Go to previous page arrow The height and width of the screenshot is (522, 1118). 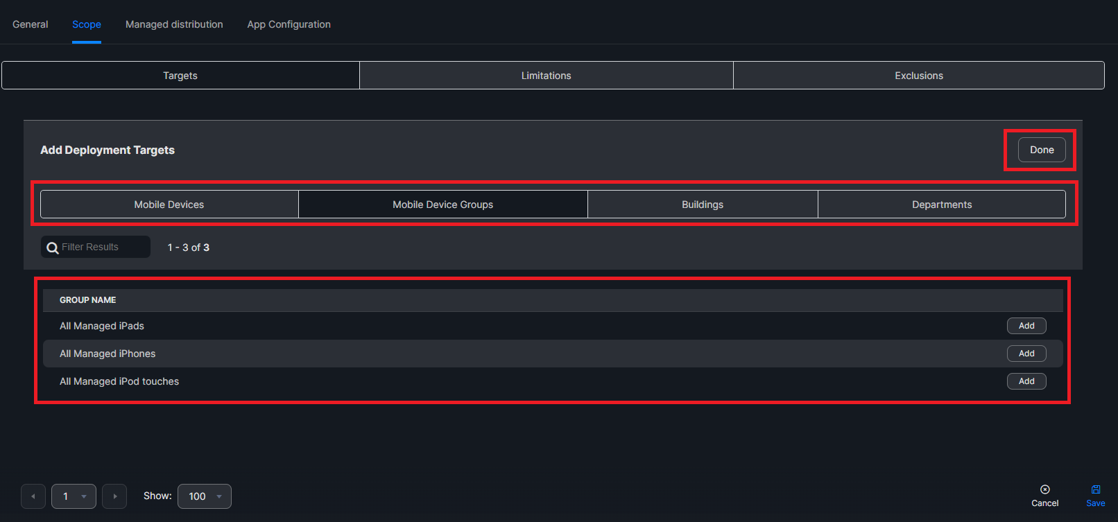(x=33, y=496)
